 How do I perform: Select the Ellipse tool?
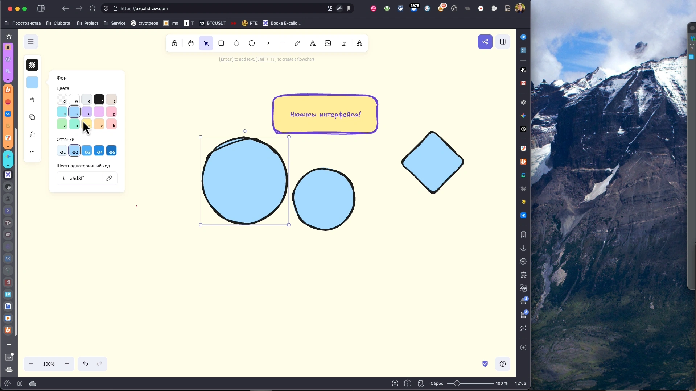click(x=252, y=43)
